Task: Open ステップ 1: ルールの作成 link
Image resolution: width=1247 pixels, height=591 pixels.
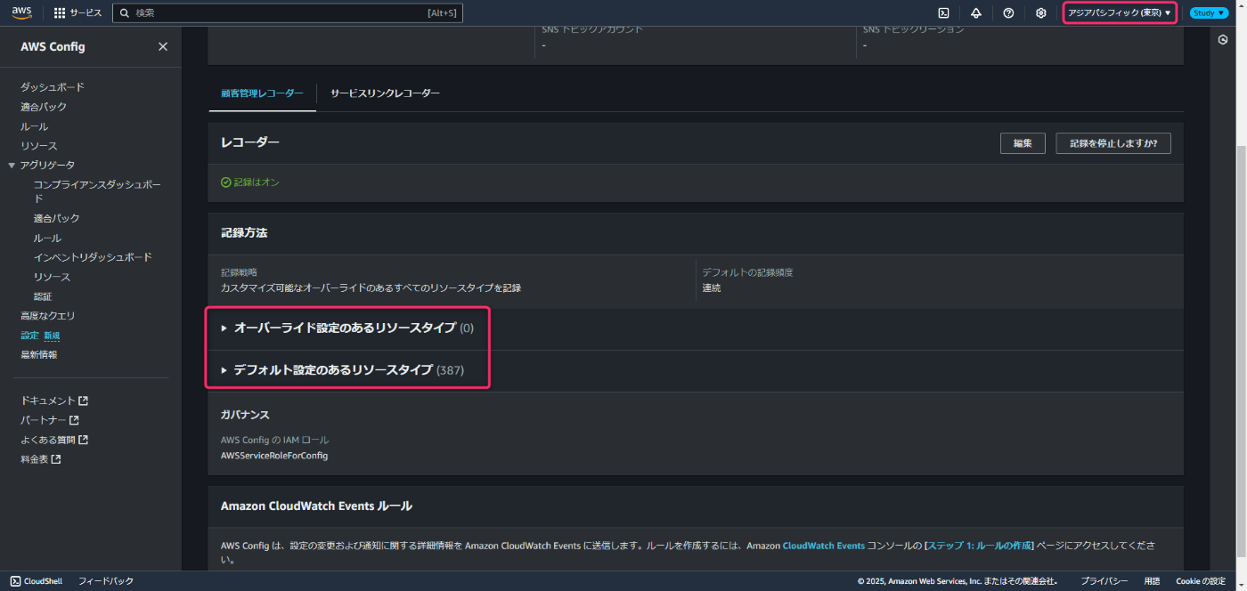Action: click(x=980, y=546)
